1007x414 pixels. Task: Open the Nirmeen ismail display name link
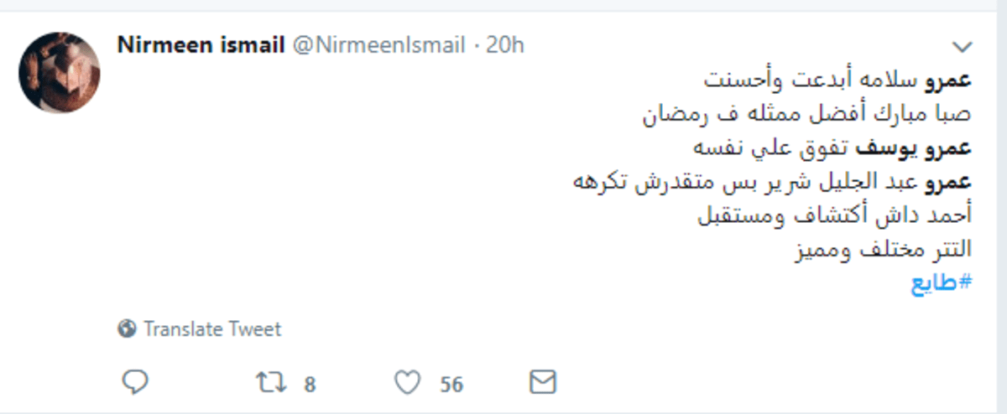pyautogui.click(x=201, y=45)
